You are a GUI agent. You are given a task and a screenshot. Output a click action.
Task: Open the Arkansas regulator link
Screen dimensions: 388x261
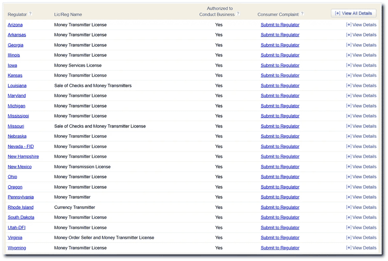coord(17,35)
